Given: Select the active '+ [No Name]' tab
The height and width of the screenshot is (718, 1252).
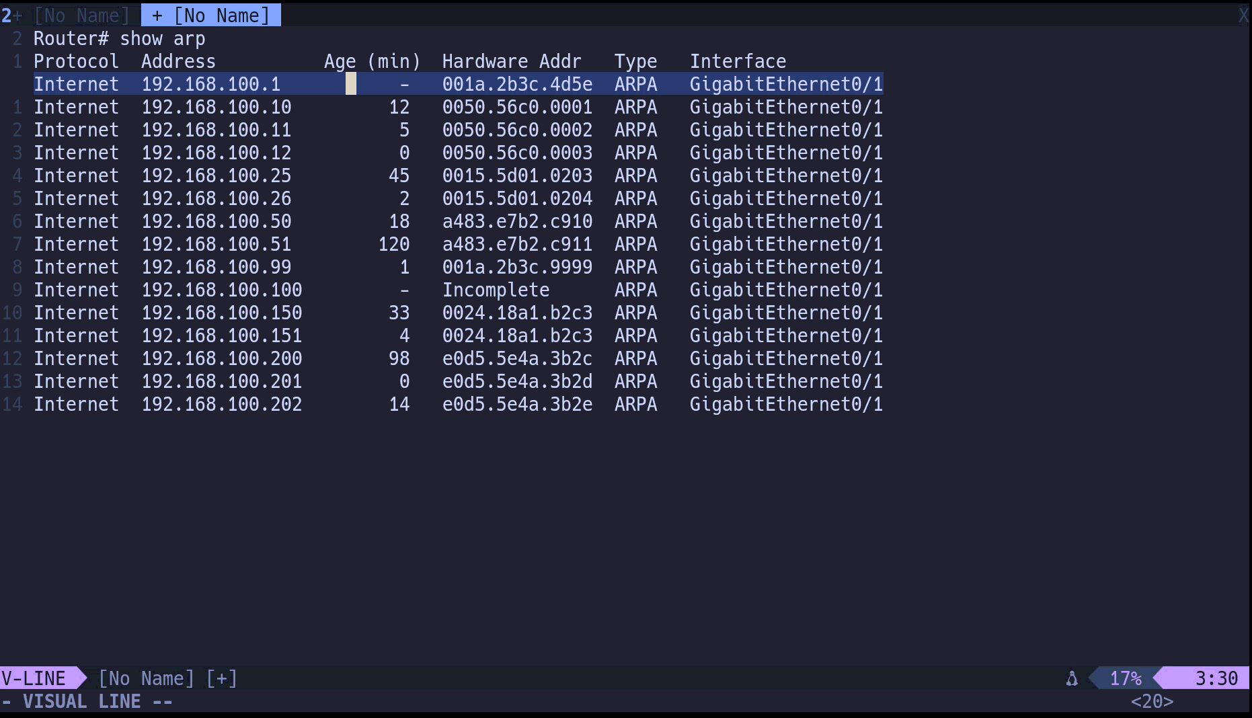Looking at the screenshot, I should [210, 15].
